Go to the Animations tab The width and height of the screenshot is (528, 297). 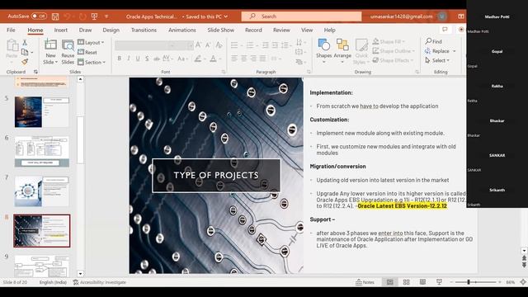tap(182, 30)
